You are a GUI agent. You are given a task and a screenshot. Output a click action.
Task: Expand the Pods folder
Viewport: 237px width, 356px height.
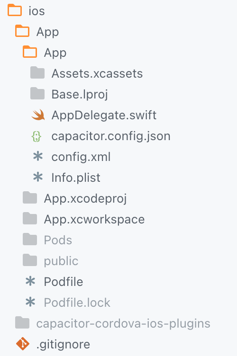[x=47, y=240]
